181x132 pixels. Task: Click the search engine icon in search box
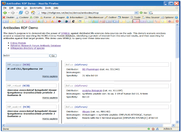pos(151,13)
